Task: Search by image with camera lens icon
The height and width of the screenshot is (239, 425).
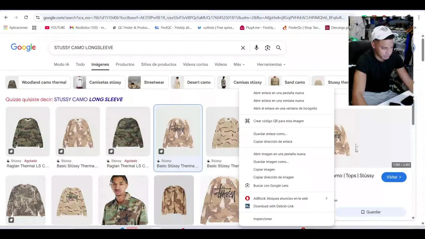Action: (268, 48)
